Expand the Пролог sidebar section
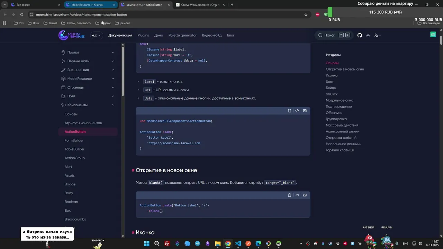This screenshot has height=249, width=443. click(88, 52)
